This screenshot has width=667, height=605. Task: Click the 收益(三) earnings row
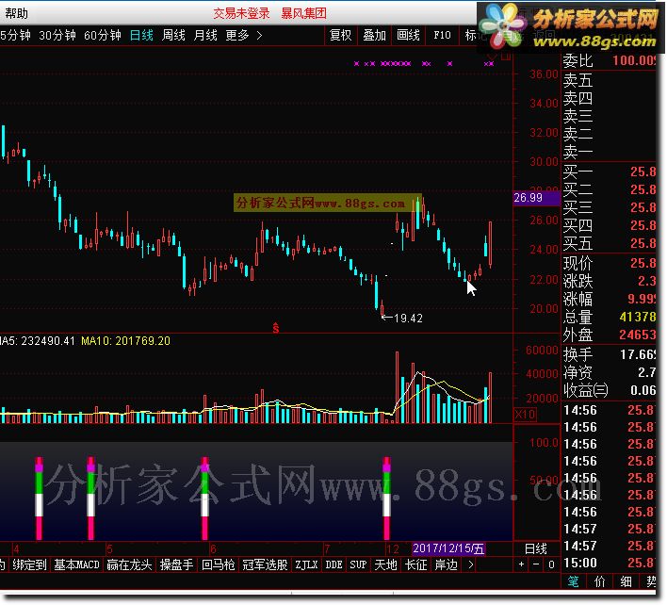point(609,390)
